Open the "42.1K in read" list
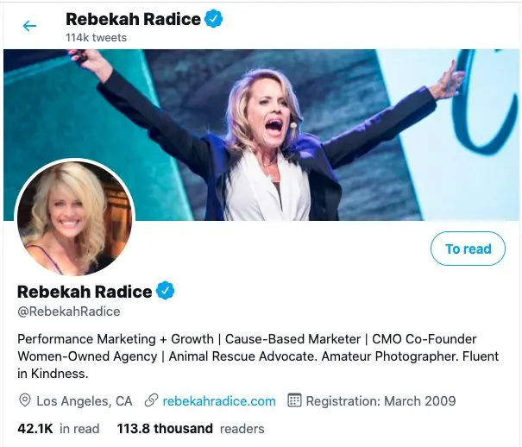The width and height of the screenshot is (522, 447). [x=59, y=428]
